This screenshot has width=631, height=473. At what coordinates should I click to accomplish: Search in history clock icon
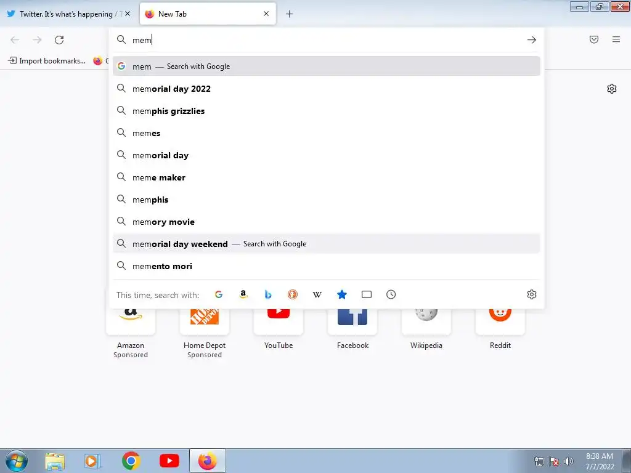click(391, 294)
